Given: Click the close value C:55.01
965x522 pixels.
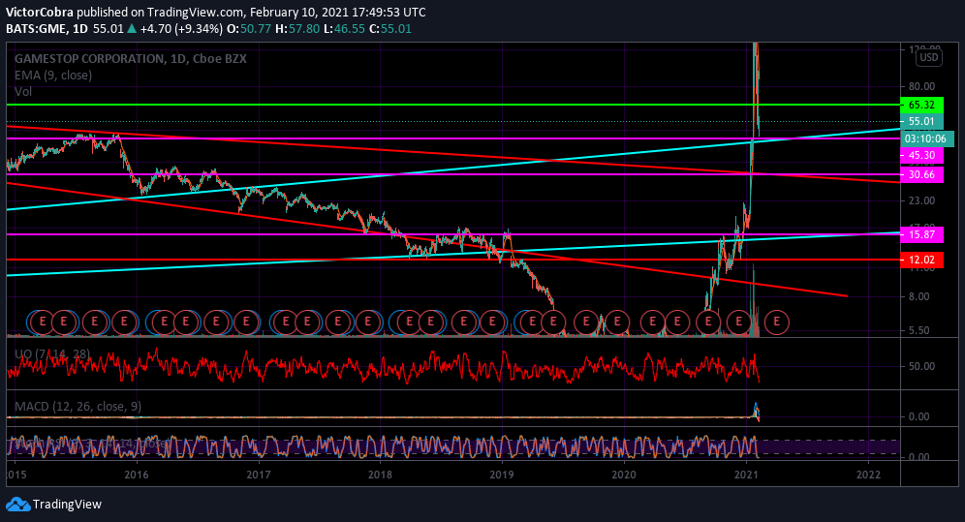Looking at the screenshot, I should click(390, 29).
